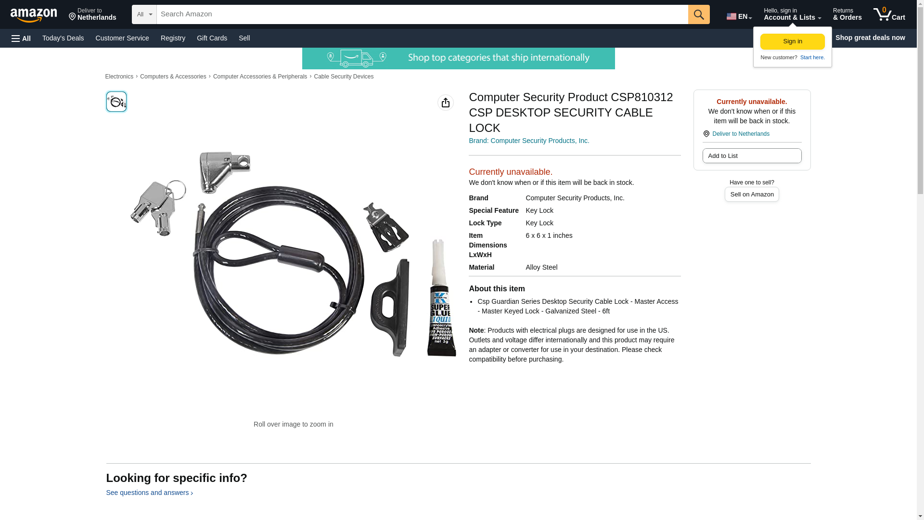
Task: Expand the All search category dropdown
Action: (144, 14)
